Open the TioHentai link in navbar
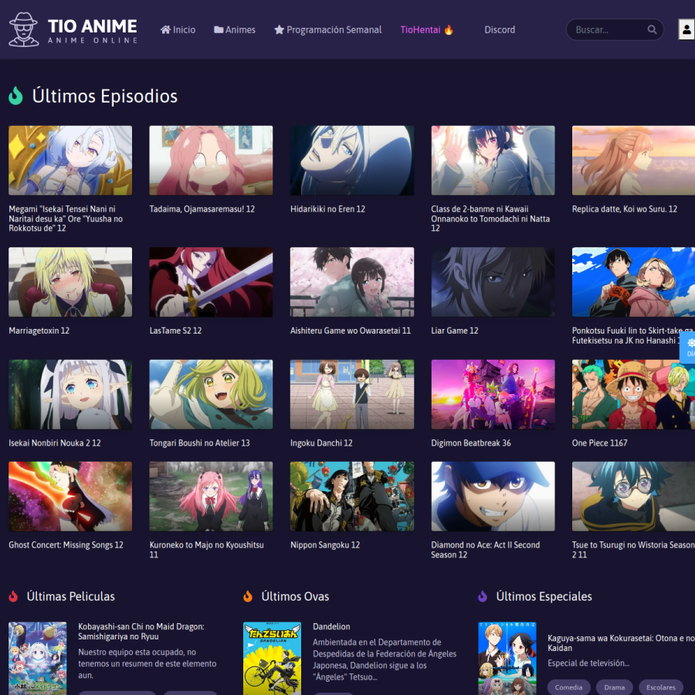Viewport: 695px width, 695px height. coord(426,29)
